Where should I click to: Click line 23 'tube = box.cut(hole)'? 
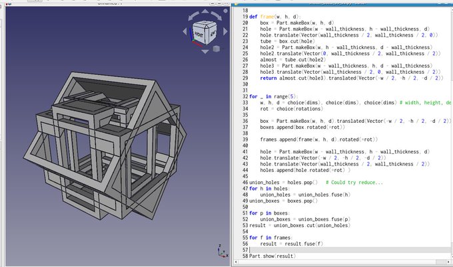click(x=287, y=41)
